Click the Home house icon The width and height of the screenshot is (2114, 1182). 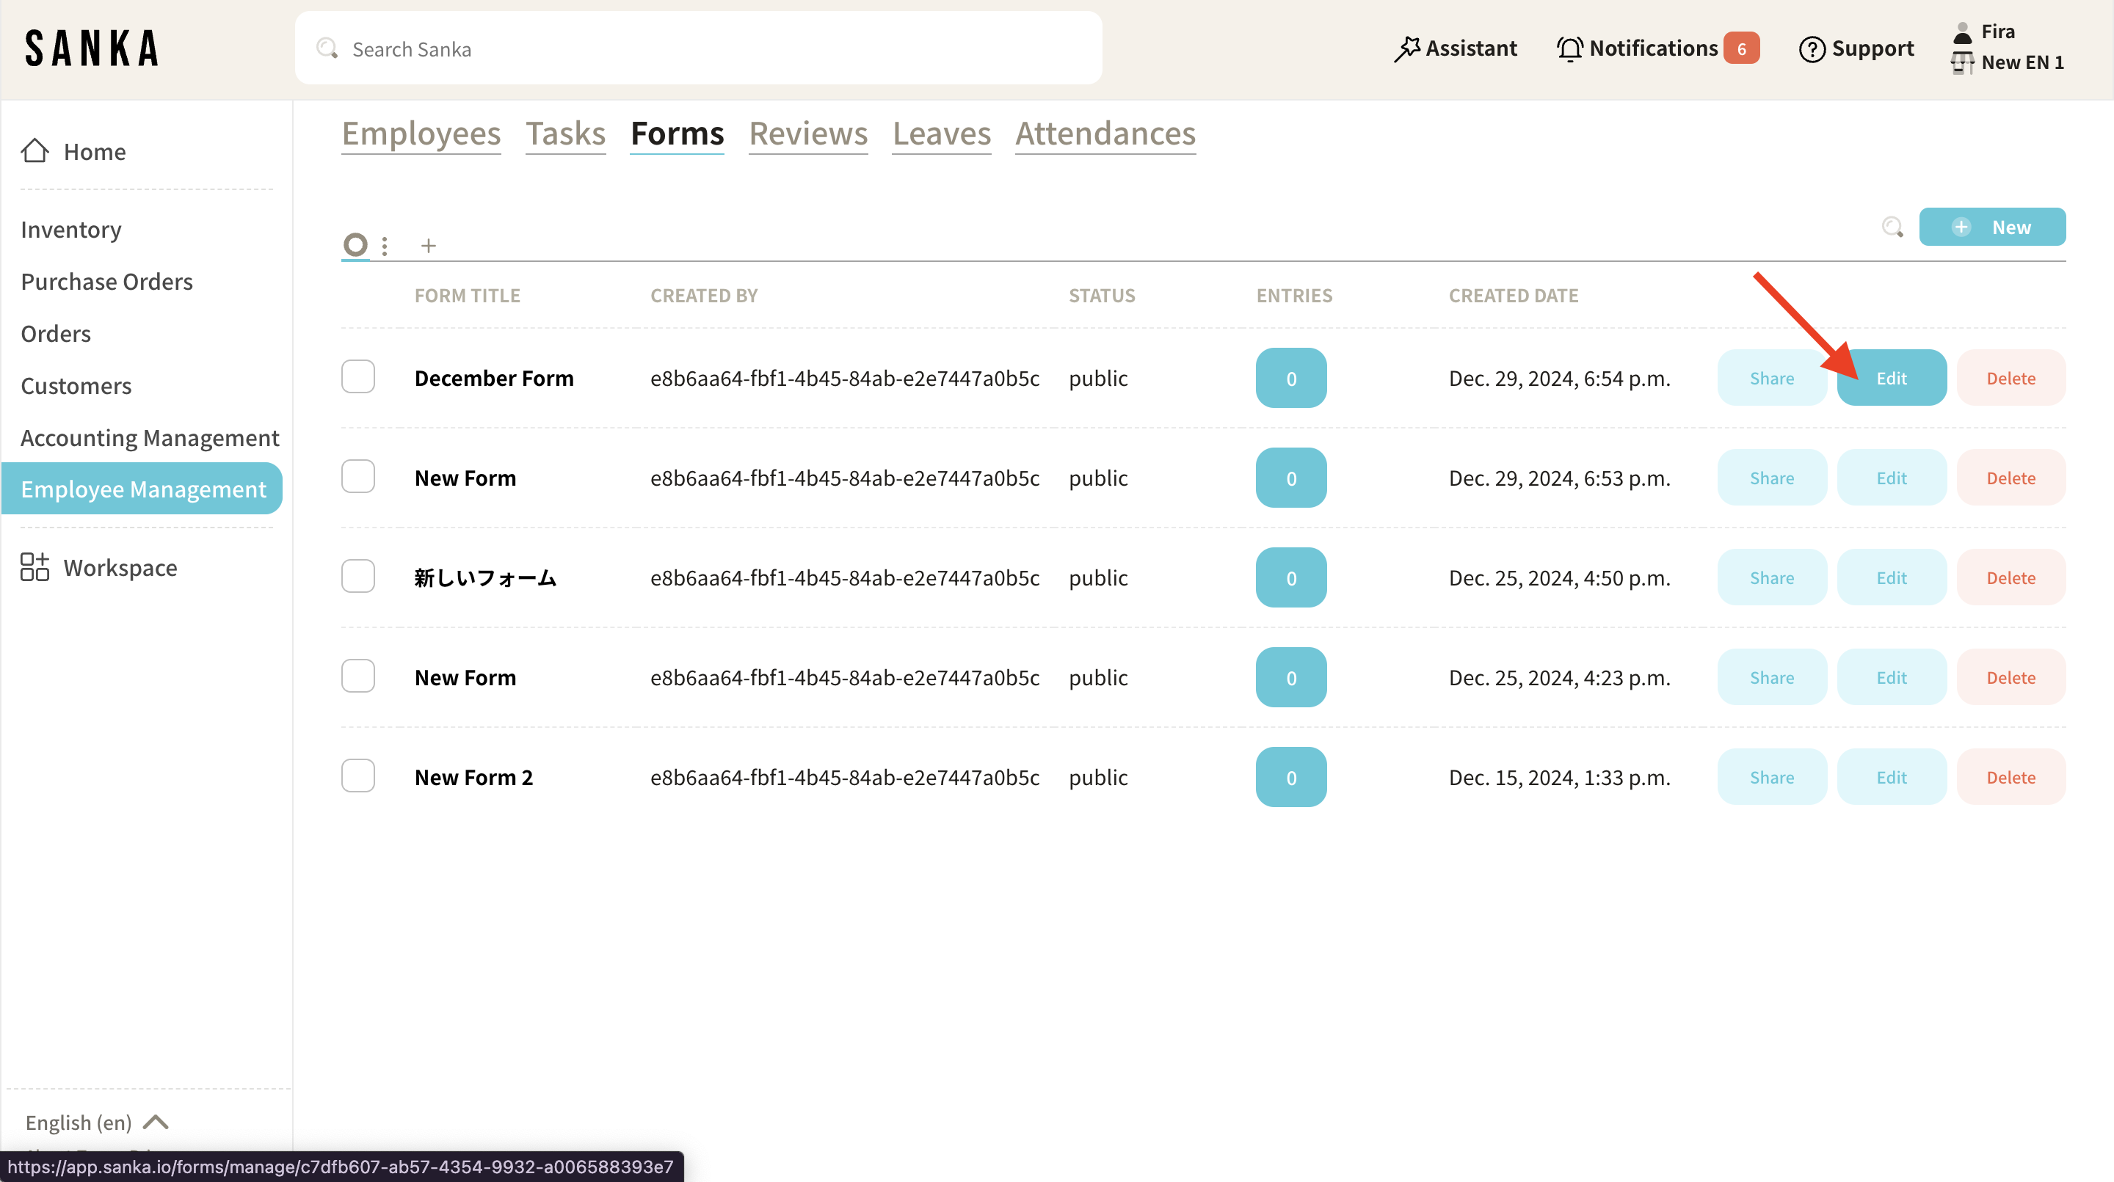[x=35, y=151]
